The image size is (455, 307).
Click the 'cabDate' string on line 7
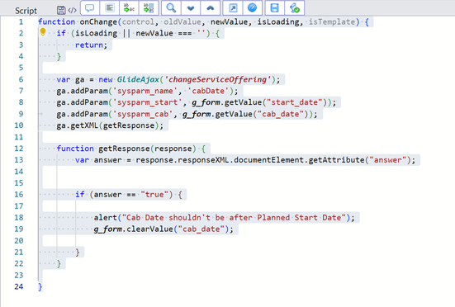pos(208,91)
